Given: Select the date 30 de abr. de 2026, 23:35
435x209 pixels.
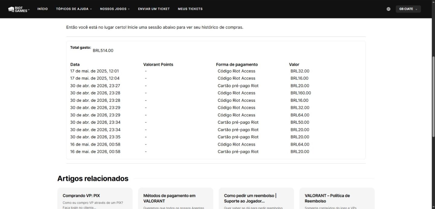Looking at the screenshot, I should coord(95,137).
